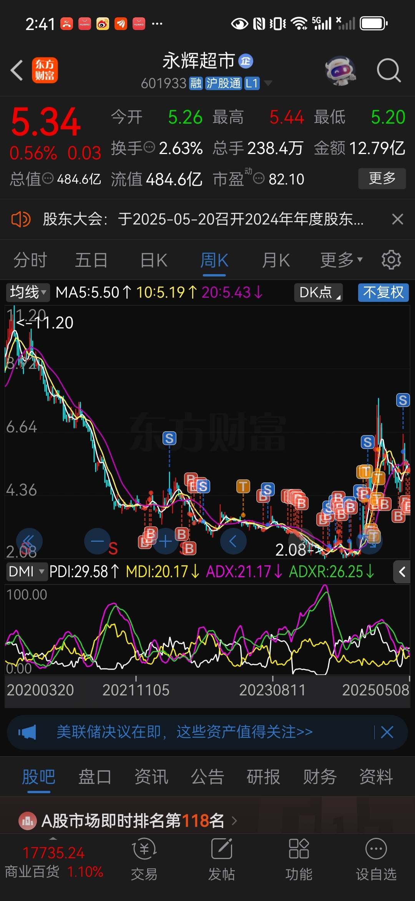This screenshot has height=901, width=415.
Task: Zoom in chart with plus button
Action: (x=166, y=541)
